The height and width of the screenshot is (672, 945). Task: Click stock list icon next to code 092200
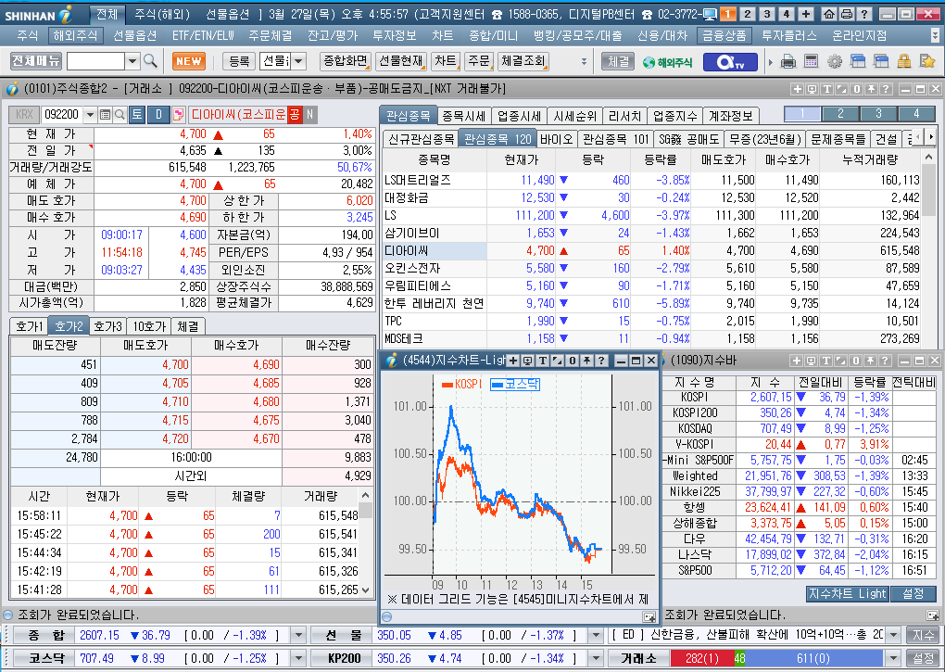click(x=105, y=115)
